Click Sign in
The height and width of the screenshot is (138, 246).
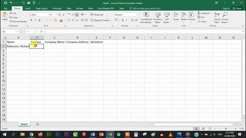click(226, 8)
